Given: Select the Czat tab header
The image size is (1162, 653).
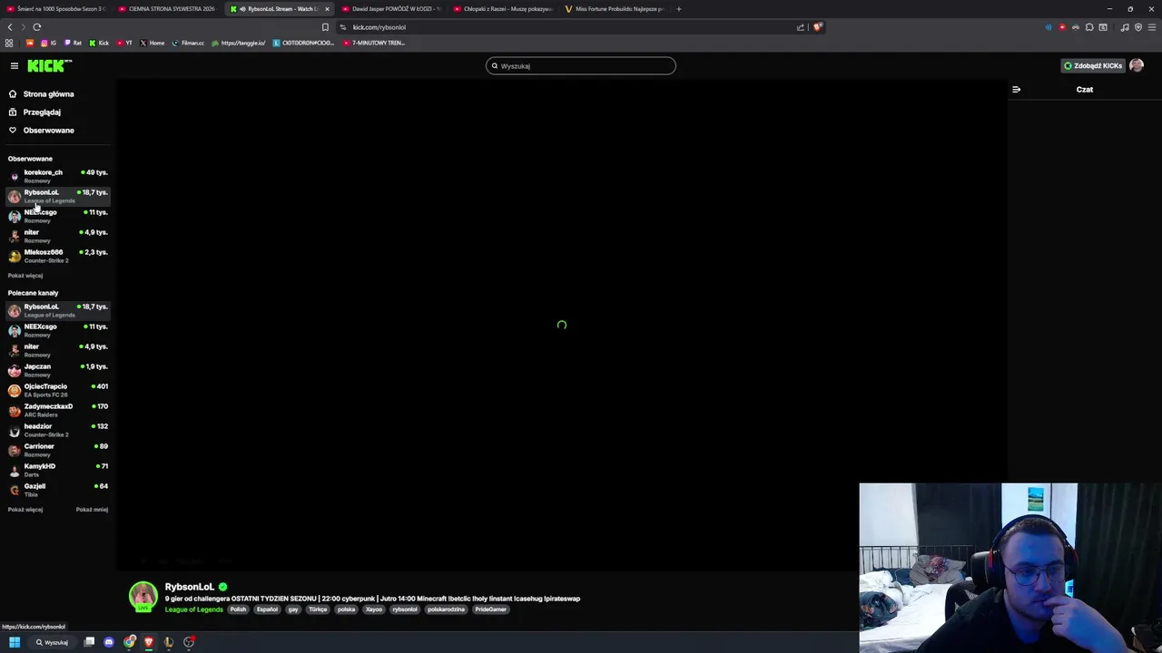Looking at the screenshot, I should [1085, 89].
